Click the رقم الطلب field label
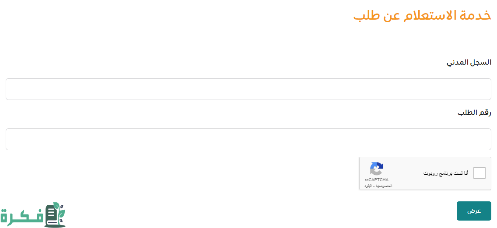497x228 pixels. (475, 113)
